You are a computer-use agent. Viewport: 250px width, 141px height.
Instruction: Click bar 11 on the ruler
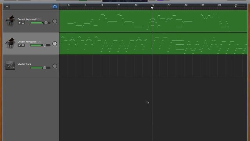pyautogui.click(x=119, y=5)
